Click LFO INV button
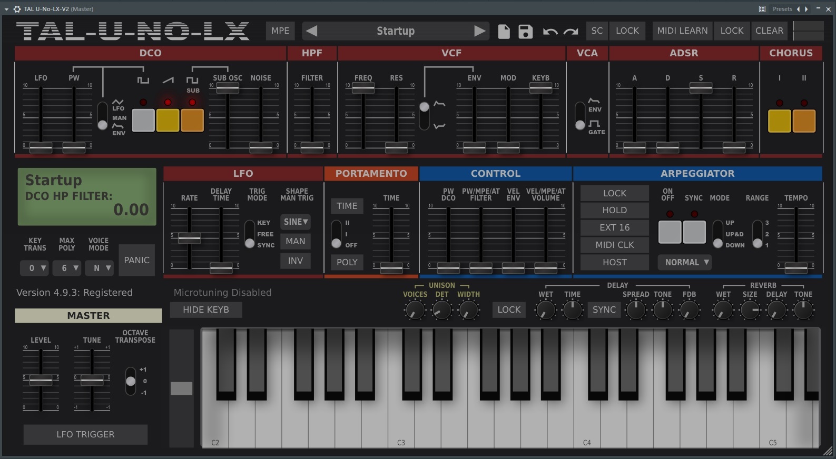 (296, 261)
